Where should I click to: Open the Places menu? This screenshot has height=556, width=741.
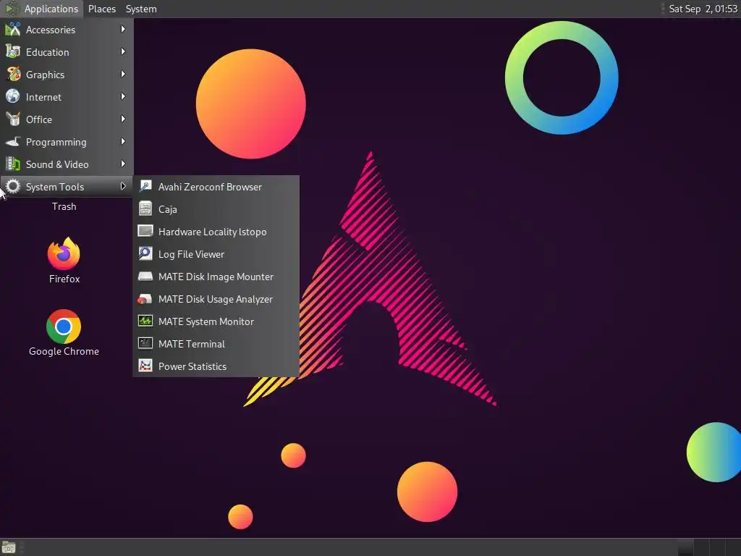[x=101, y=9]
